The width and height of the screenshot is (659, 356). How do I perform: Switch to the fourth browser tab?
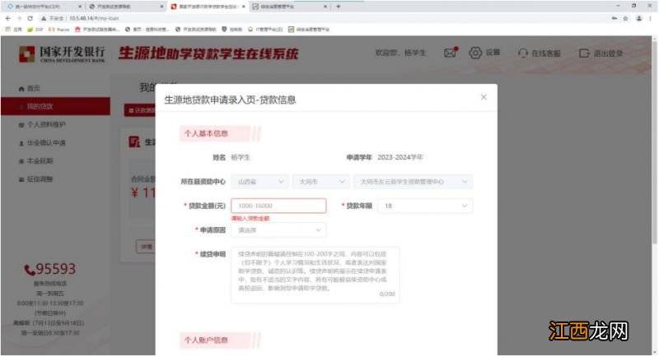290,7
